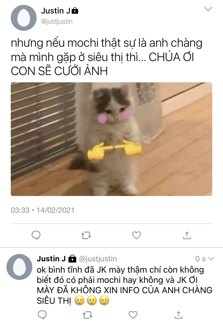Click the timestamp 03:33 · 14/02/2021
The image size is (223, 325).
pos(43,210)
